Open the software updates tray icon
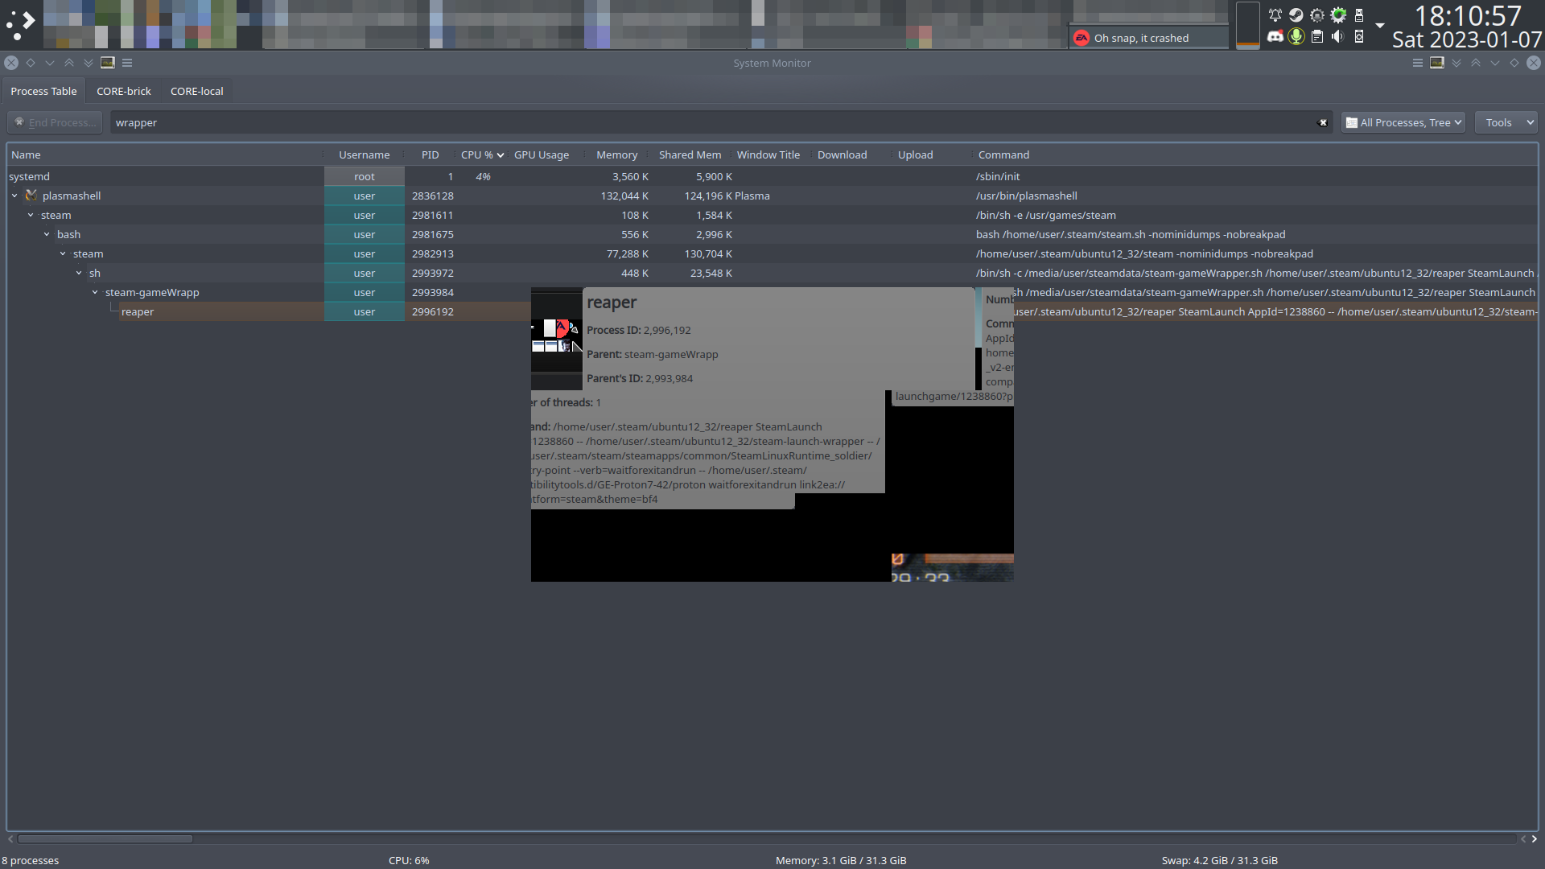The width and height of the screenshot is (1545, 869). (x=1338, y=14)
